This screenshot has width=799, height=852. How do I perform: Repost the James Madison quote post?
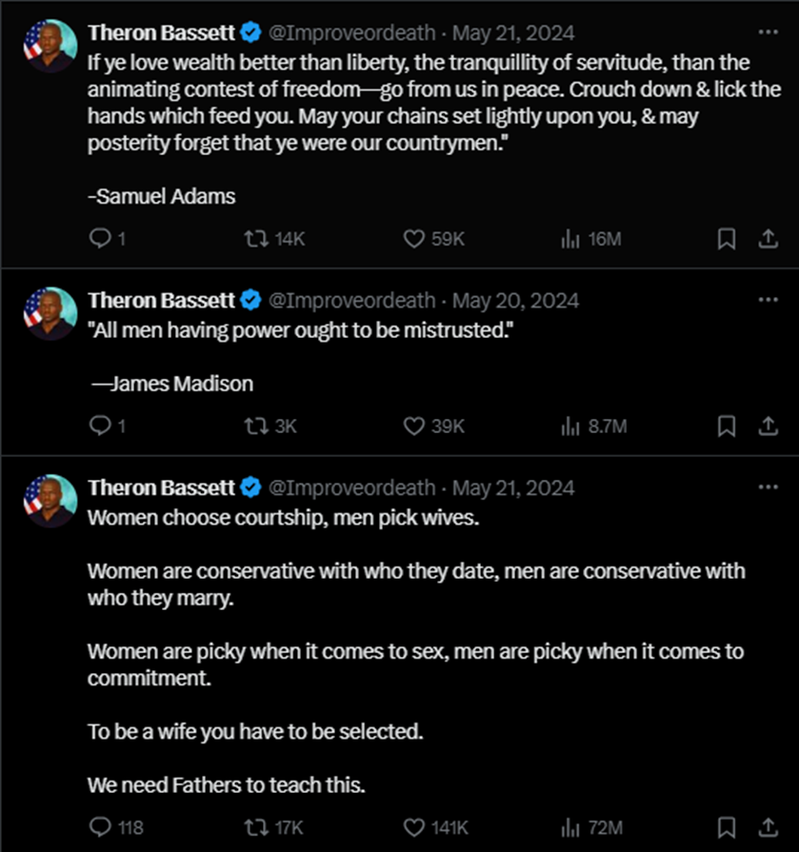coord(255,426)
